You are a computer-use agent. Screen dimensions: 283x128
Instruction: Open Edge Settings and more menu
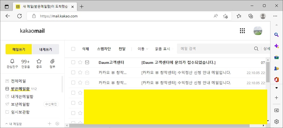click(275, 16)
